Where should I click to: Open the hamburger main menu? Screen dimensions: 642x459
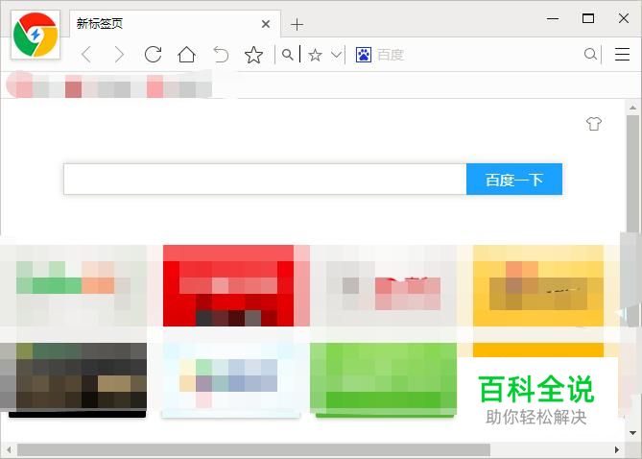pos(622,54)
